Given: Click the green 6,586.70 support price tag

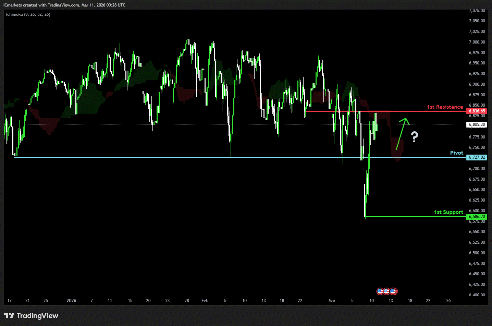Looking at the screenshot, I should pos(477,217).
